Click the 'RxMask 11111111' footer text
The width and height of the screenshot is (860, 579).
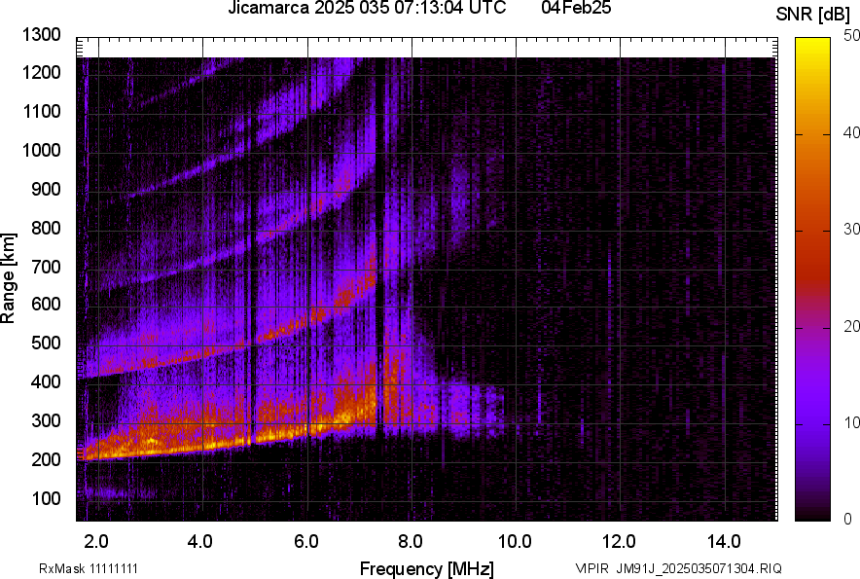89,568
